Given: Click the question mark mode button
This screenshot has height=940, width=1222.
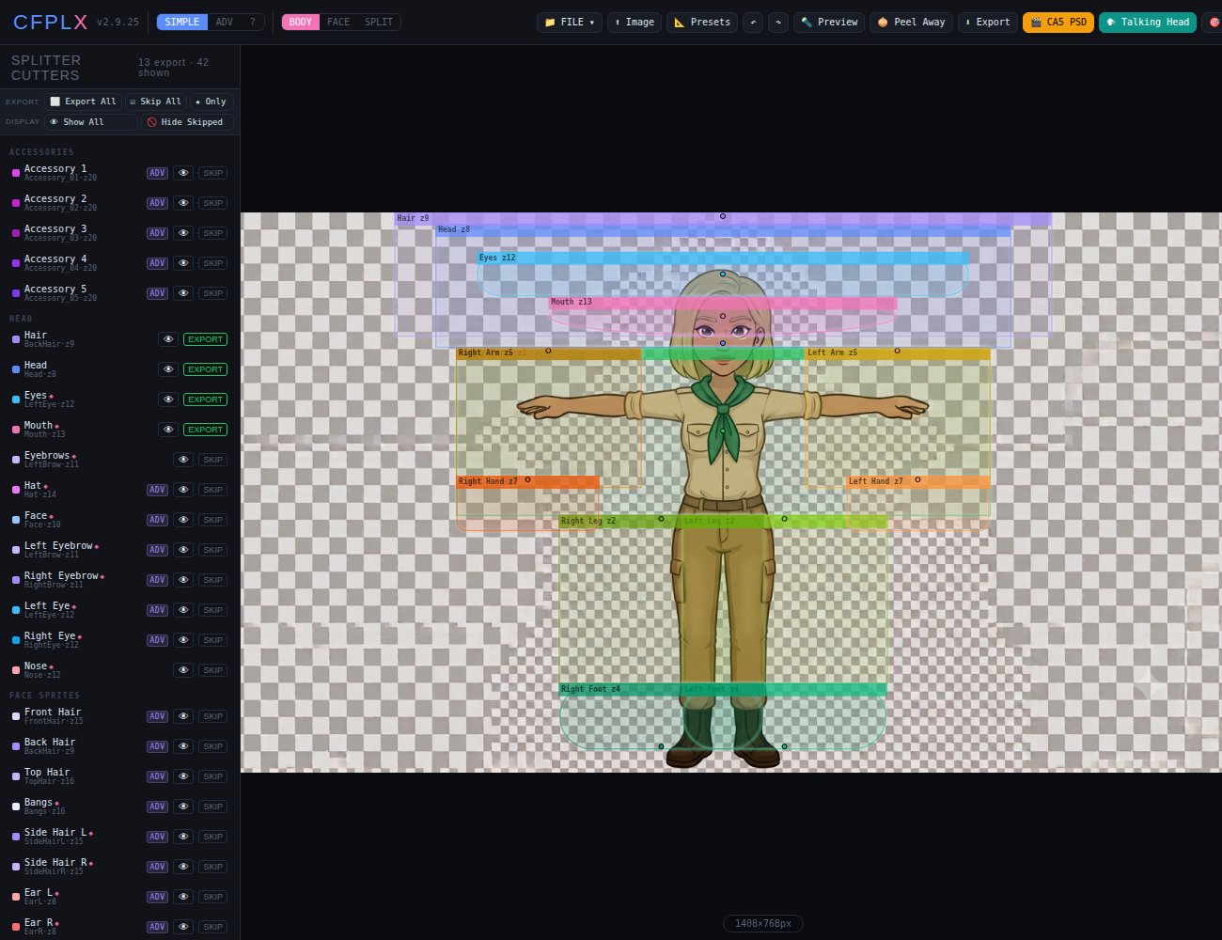Looking at the screenshot, I should (252, 22).
